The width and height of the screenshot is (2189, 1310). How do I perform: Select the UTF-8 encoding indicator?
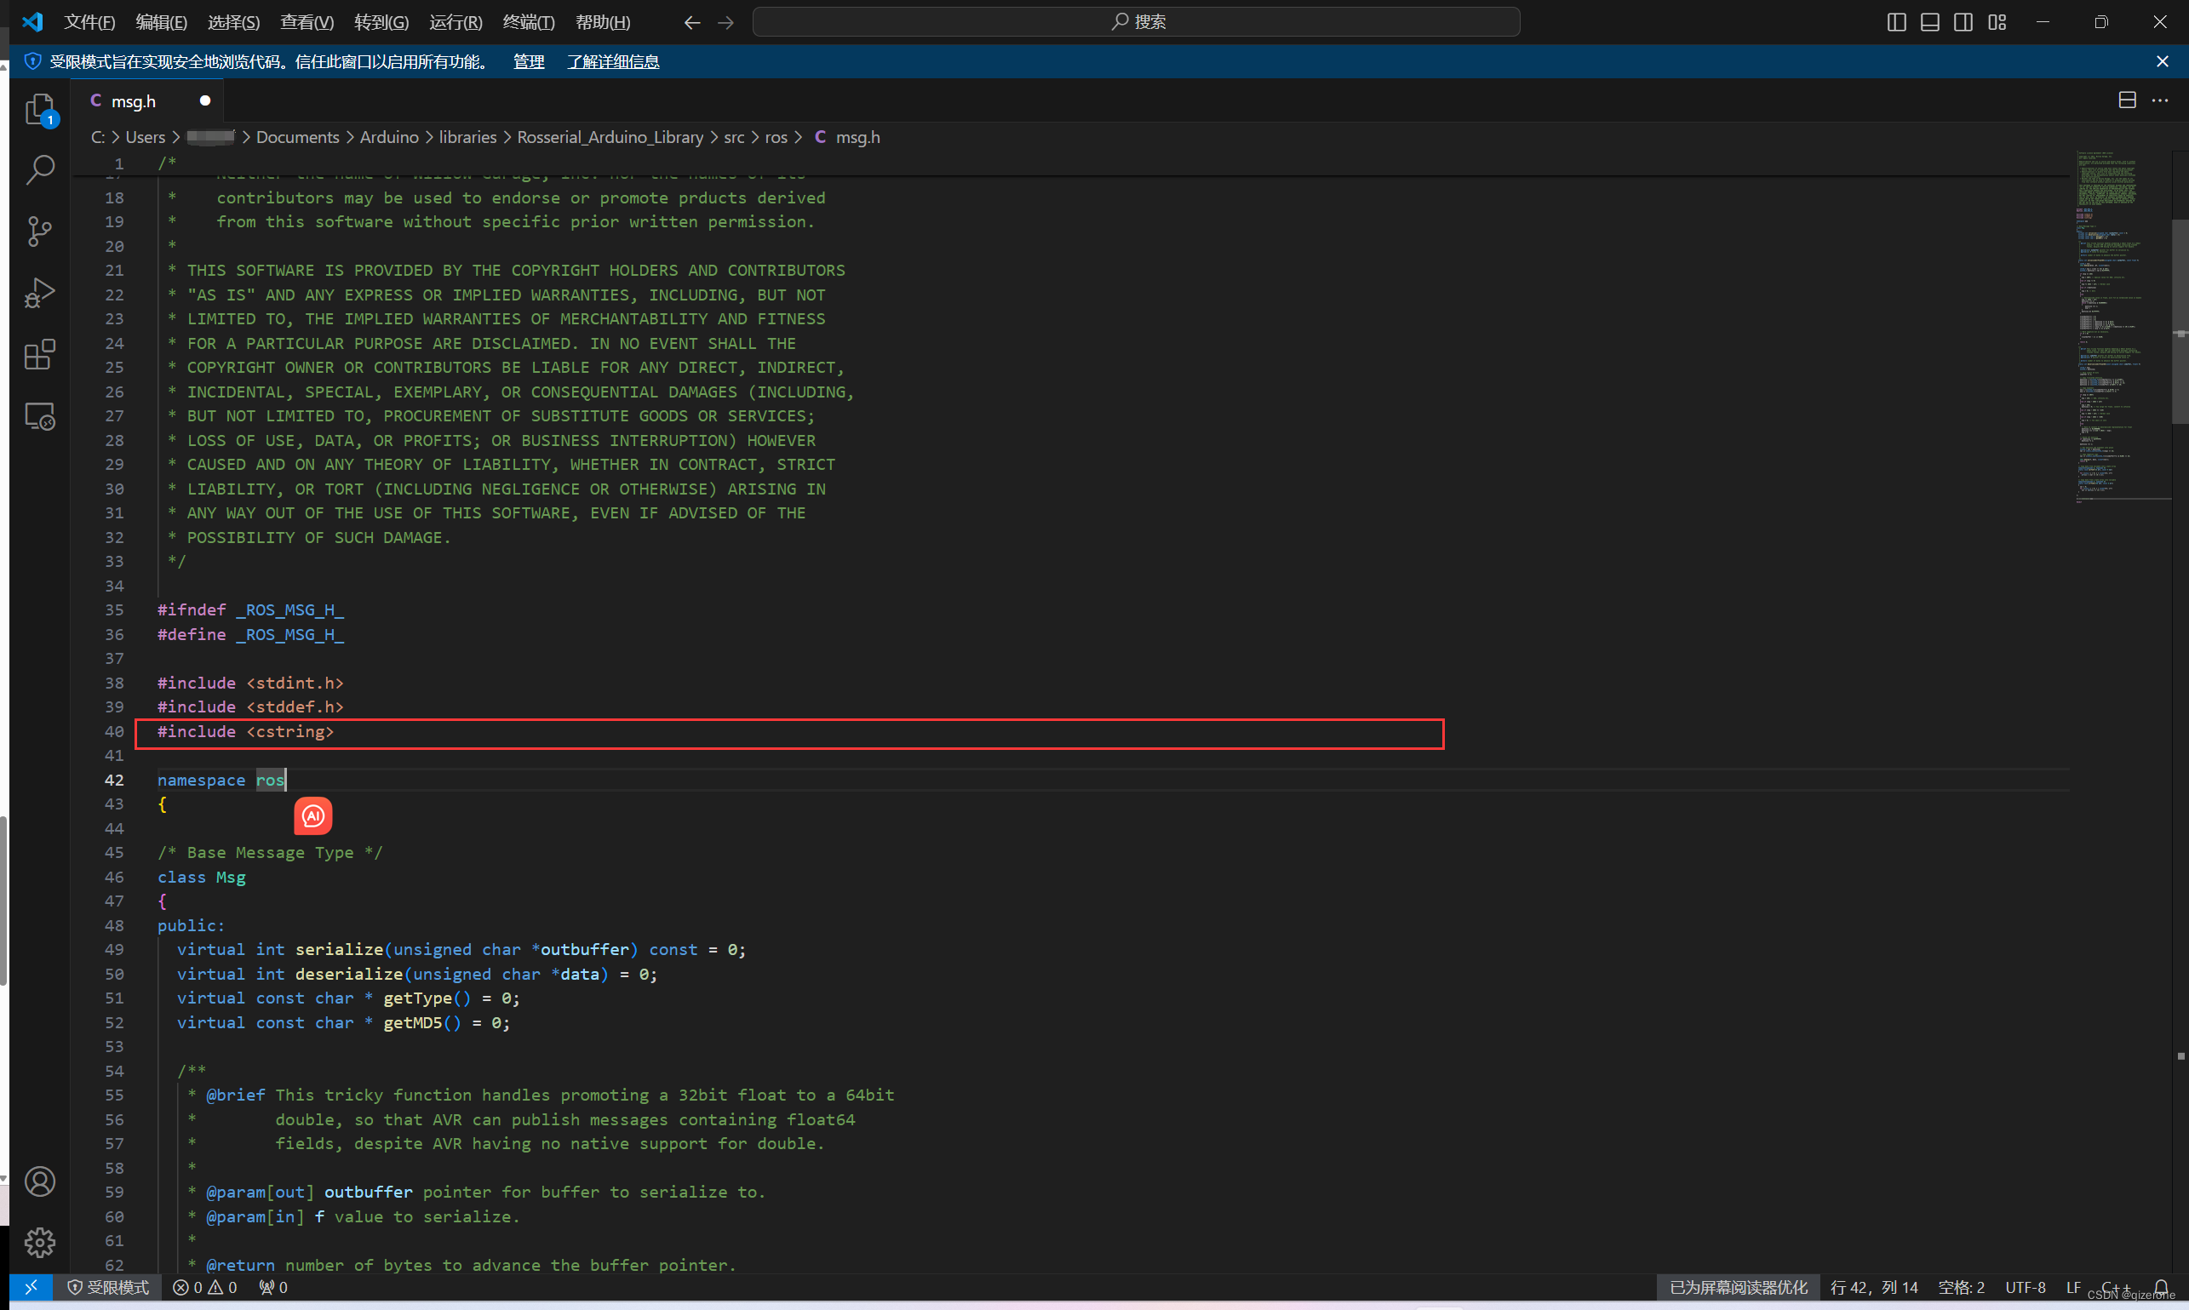click(2024, 1287)
